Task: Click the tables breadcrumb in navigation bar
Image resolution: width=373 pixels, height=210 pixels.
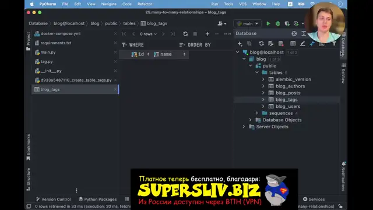Action: pos(129,23)
